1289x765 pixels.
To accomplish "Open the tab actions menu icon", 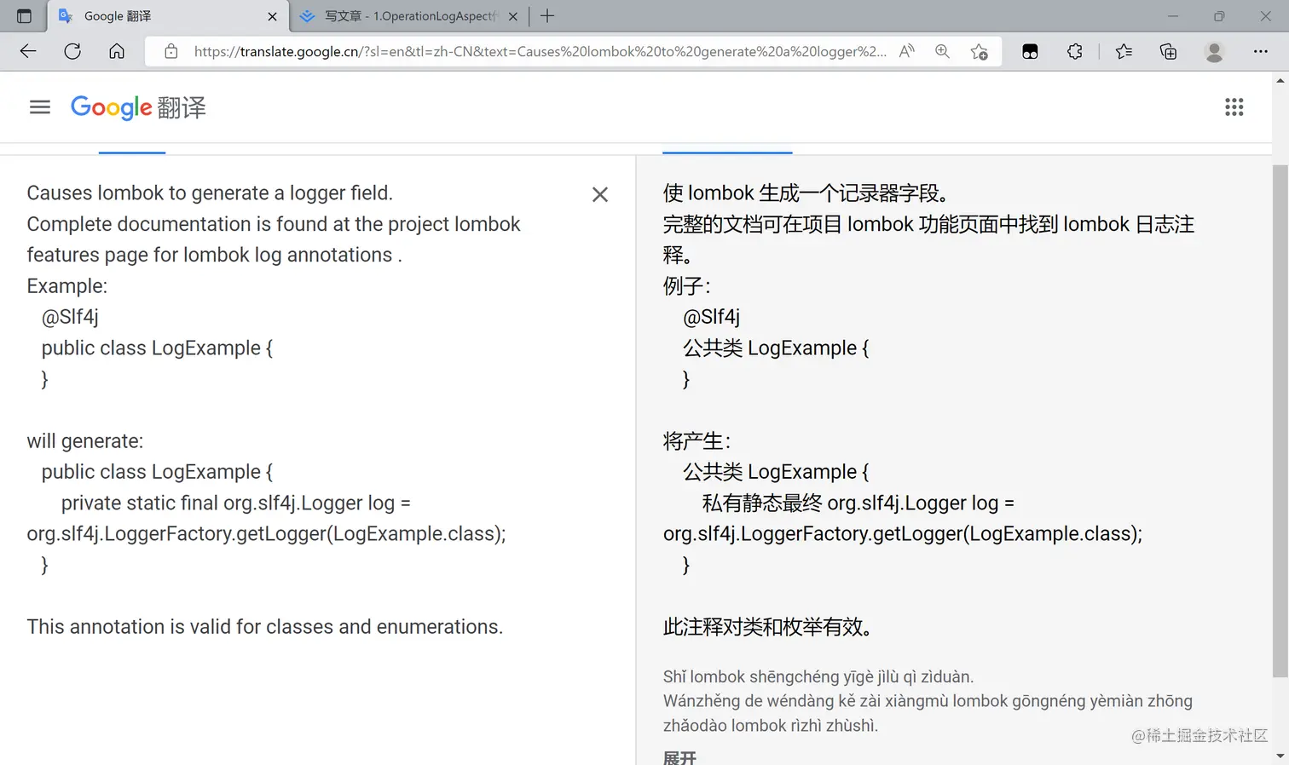I will [x=24, y=16].
